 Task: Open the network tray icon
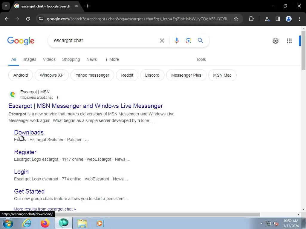[x=269, y=223]
